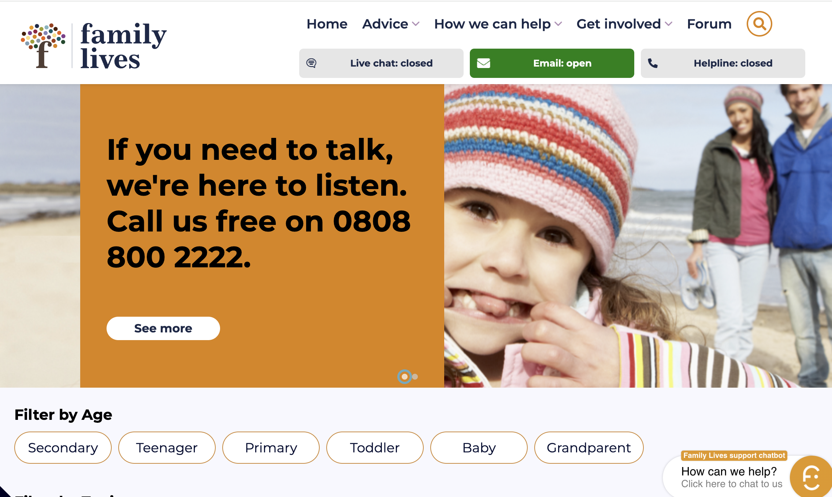The height and width of the screenshot is (497, 832).
Task: Toggle the Secondary age filter
Action: pos(63,448)
